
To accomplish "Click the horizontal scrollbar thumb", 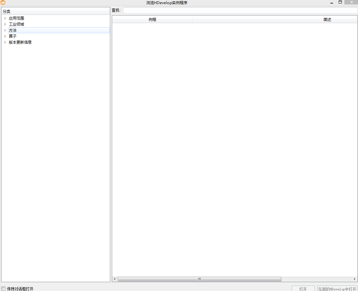I will point(200,279).
